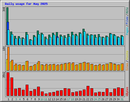130x102 pixels.
Task: Select the day 27 x-axis label
Action: point(107,99)
